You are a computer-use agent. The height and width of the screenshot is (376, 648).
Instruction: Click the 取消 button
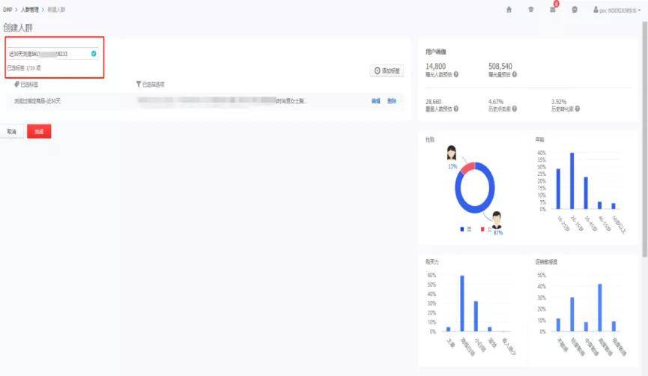click(11, 132)
